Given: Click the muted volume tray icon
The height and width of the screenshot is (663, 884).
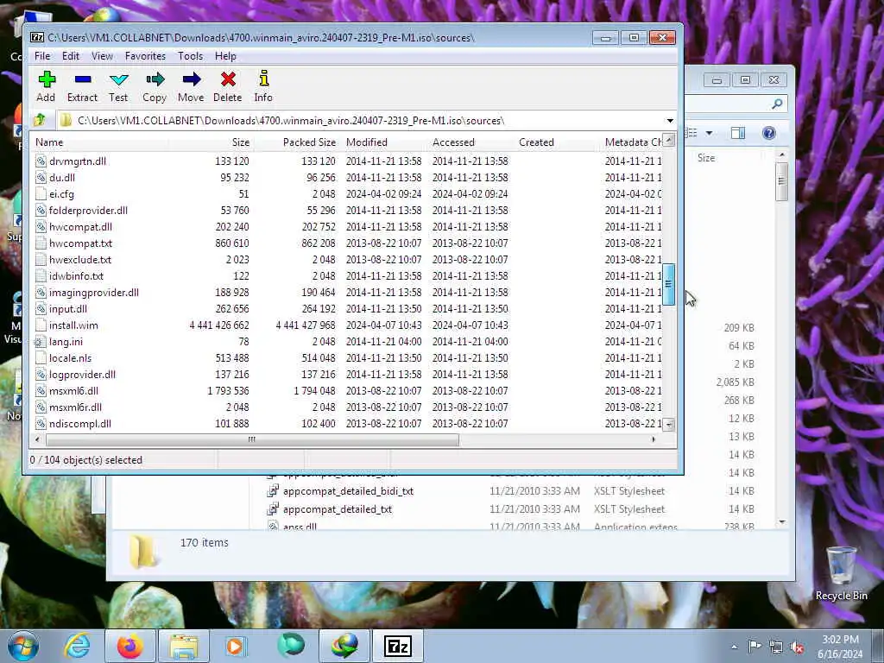Looking at the screenshot, I should tap(797, 647).
